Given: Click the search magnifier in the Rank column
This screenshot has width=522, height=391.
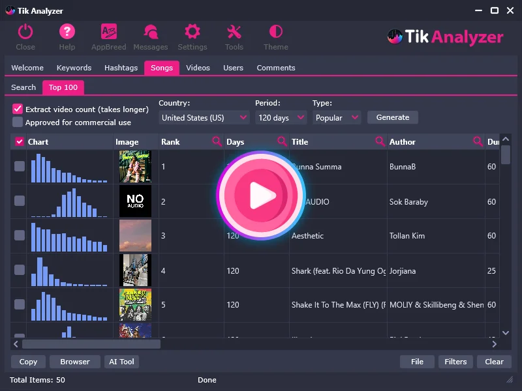Looking at the screenshot, I should tap(217, 141).
